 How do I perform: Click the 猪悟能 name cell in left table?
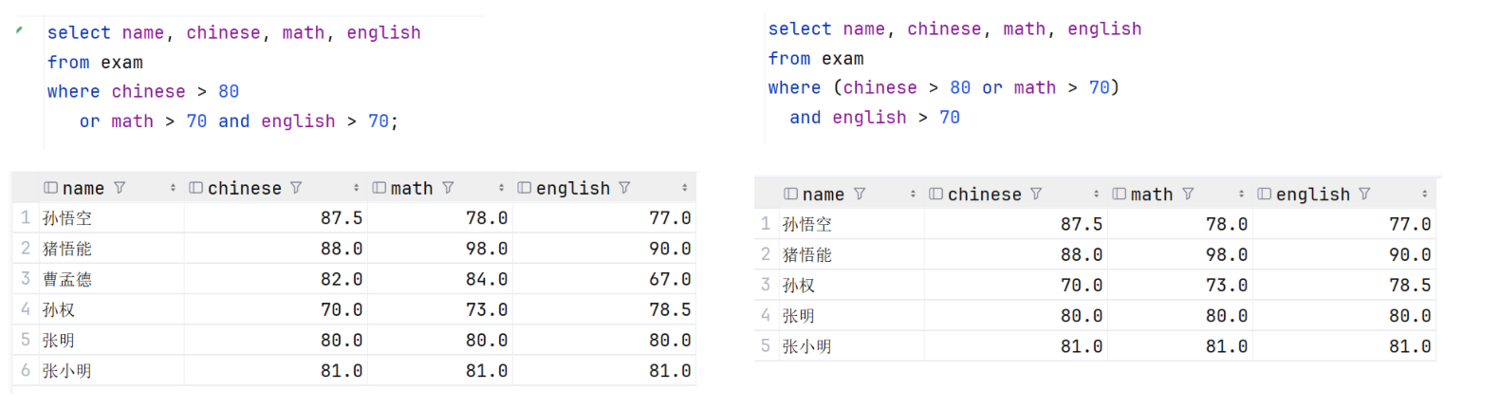pyautogui.click(x=67, y=249)
